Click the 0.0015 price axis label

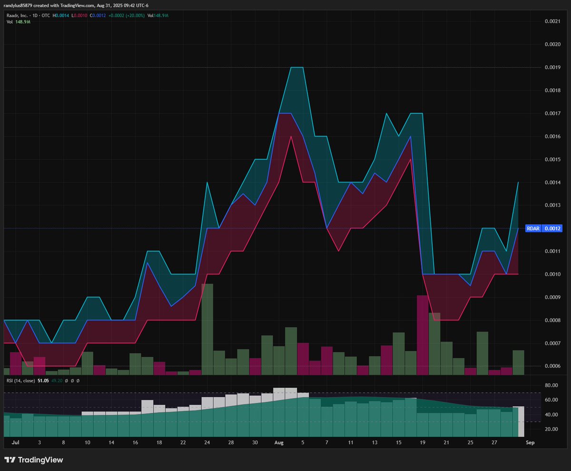pyautogui.click(x=552, y=160)
